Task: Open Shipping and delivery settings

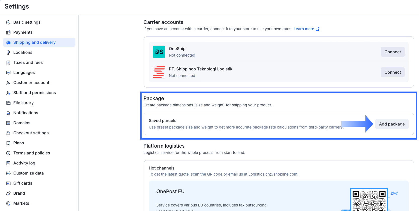Action: 34,43
